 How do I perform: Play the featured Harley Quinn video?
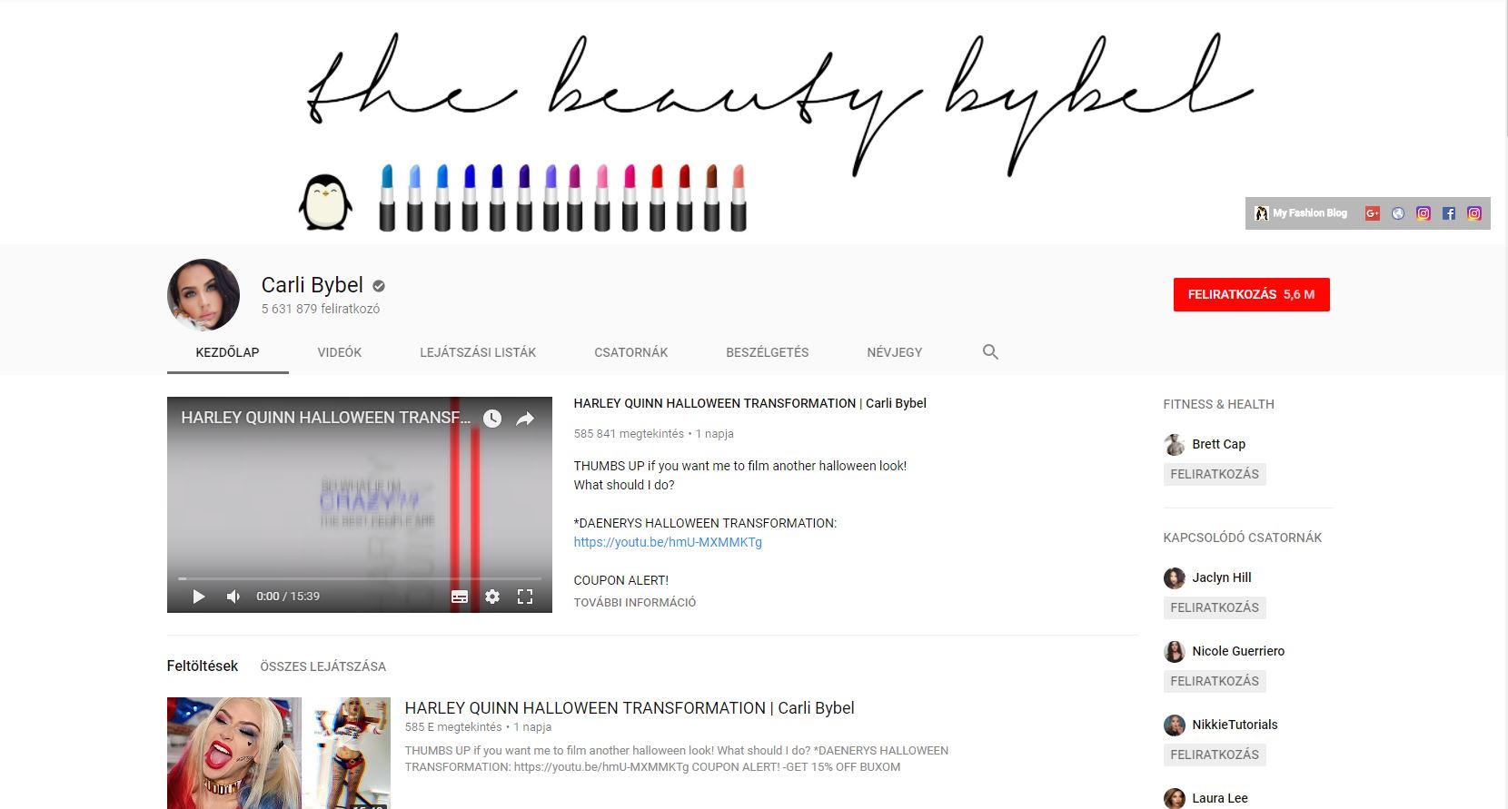[199, 597]
